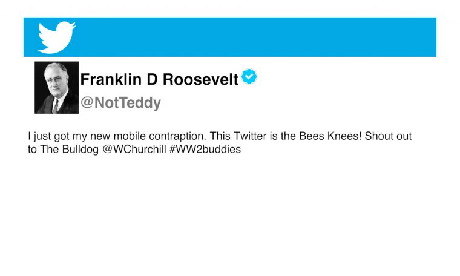
Task: Click the opening words "I just got"
Action: pyautogui.click(x=48, y=136)
